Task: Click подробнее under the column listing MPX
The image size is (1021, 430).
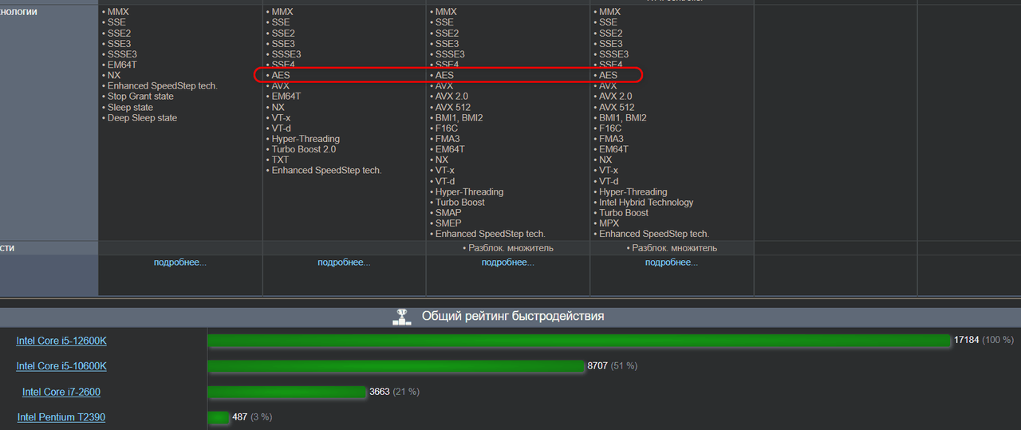Action: [x=672, y=262]
